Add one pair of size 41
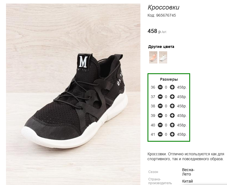This screenshot has height=185, width=227. (172, 134)
